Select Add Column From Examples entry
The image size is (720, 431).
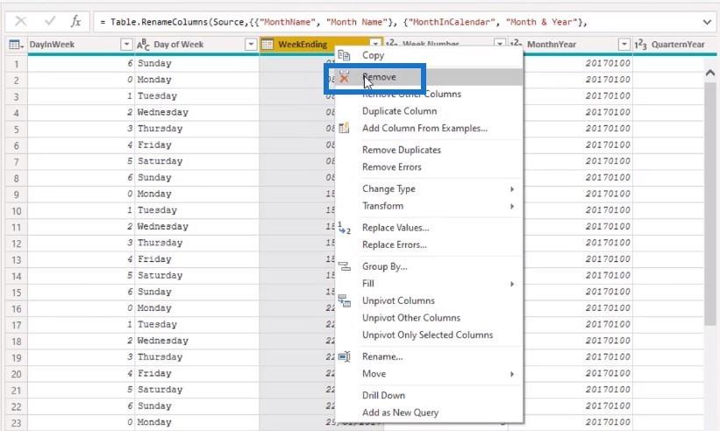pos(429,129)
